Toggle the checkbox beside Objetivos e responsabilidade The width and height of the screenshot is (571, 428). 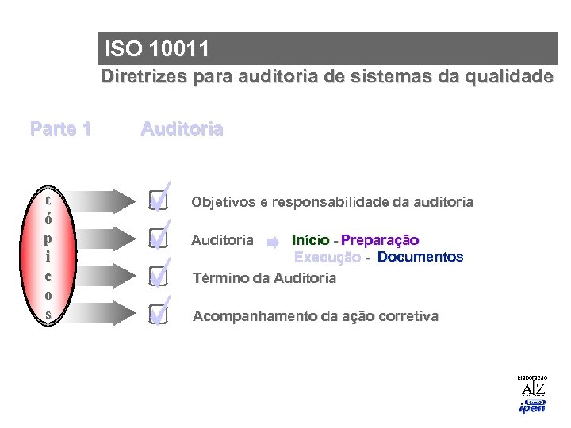pyautogui.click(x=158, y=201)
